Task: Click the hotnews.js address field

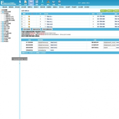Action: (x=44, y=42)
